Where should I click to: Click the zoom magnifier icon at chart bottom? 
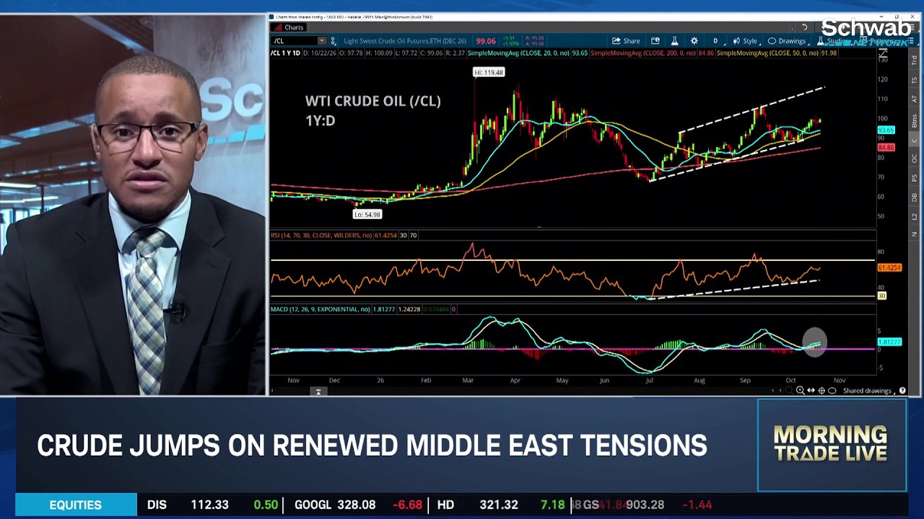click(x=800, y=391)
